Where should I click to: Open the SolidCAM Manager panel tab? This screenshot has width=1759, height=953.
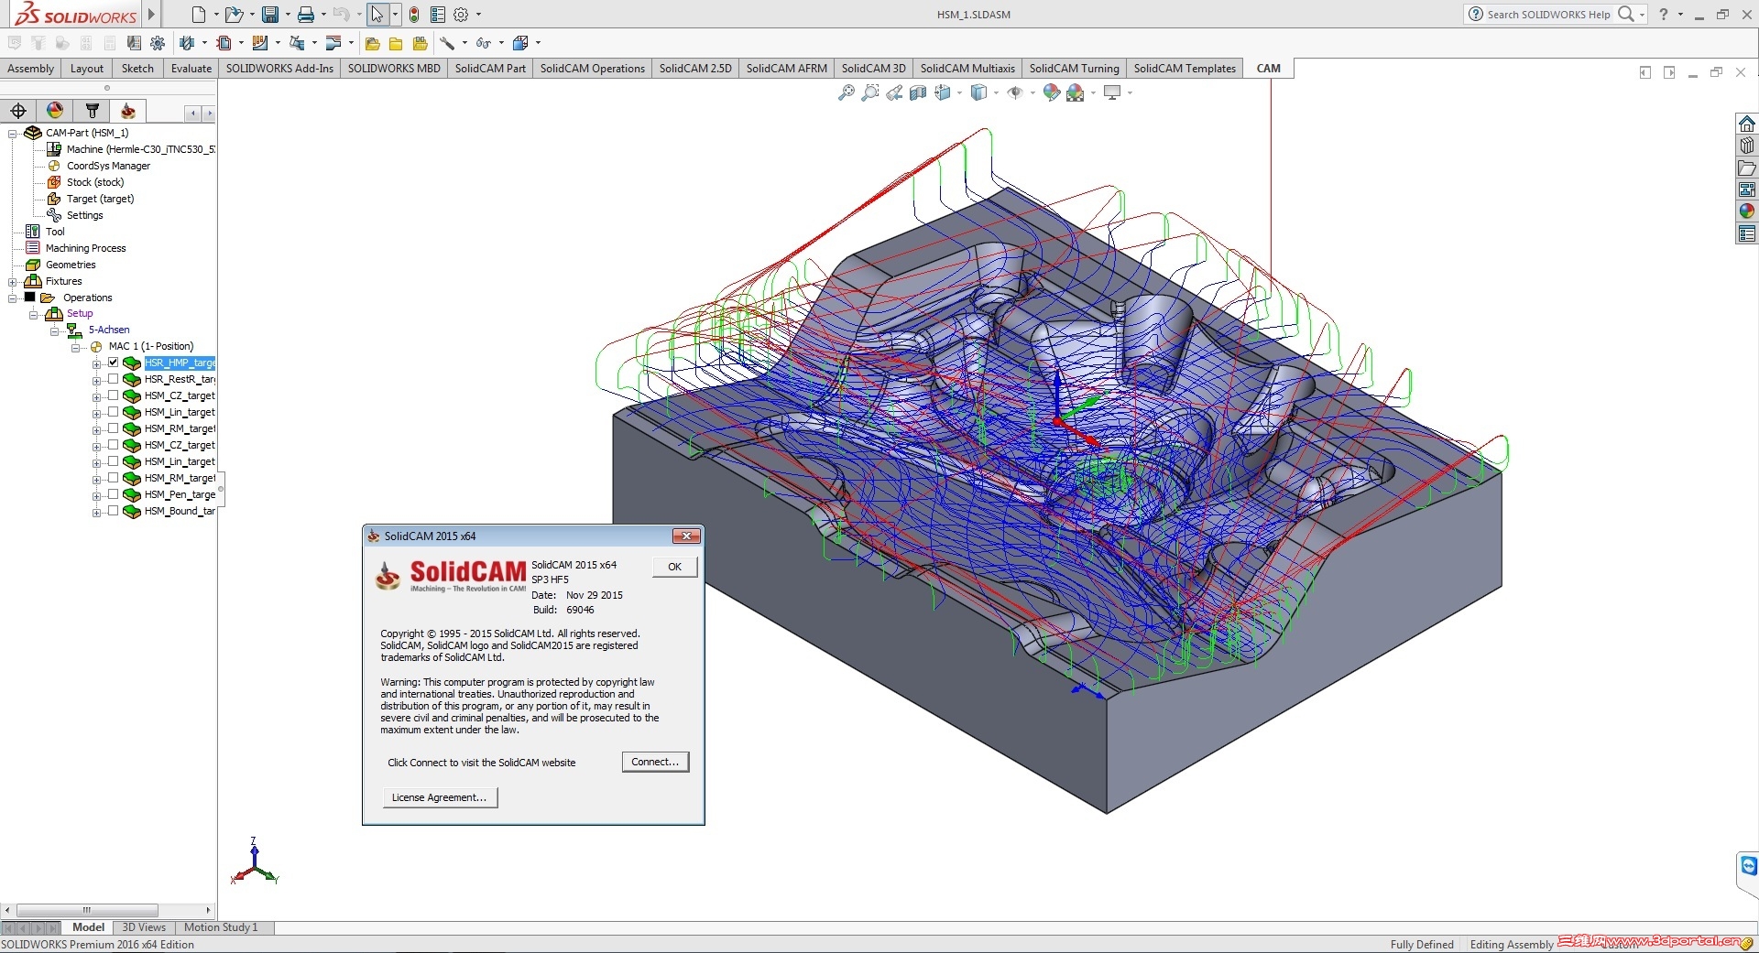(128, 112)
